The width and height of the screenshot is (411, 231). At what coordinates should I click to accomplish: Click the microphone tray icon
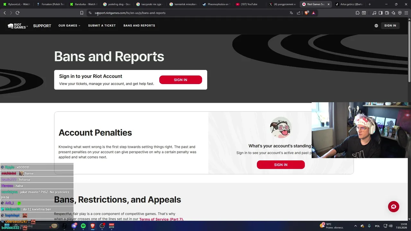(x=369, y=226)
